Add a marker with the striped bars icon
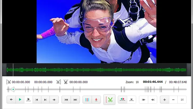 [x=87, y=99]
